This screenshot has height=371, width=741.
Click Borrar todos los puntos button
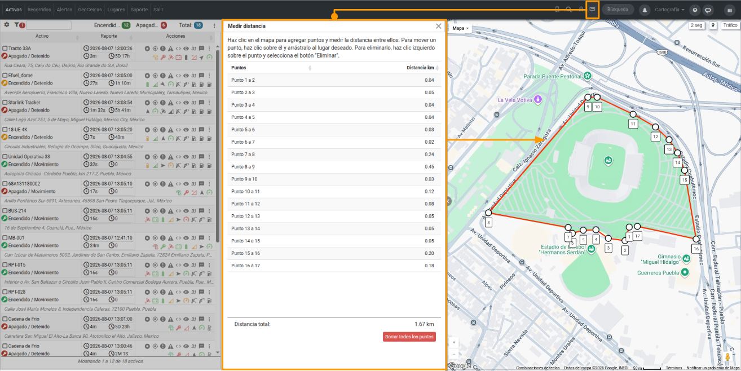click(x=409, y=337)
